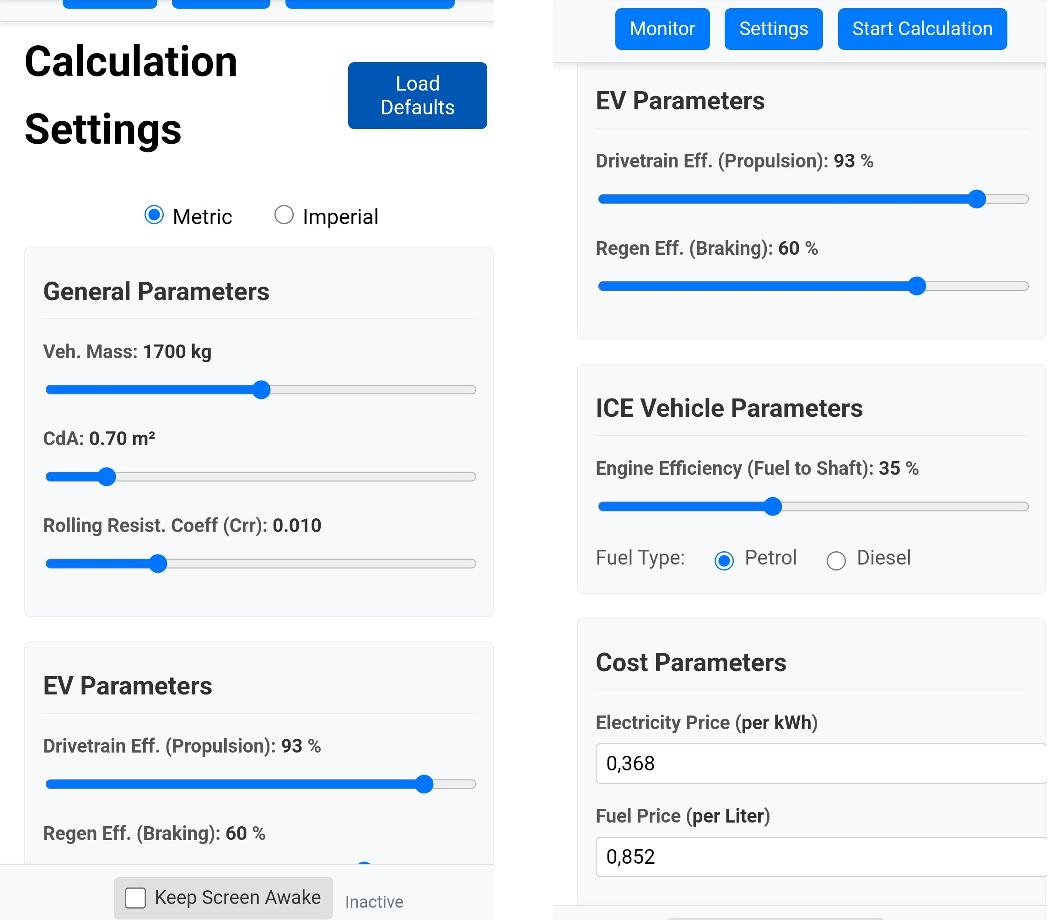The image size is (1060, 920).
Task: Click the Inactive status text
Action: tap(374, 902)
